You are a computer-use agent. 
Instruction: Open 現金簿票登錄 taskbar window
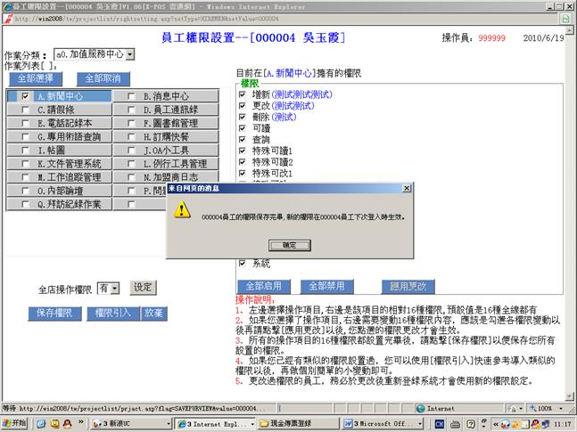pos(295,422)
